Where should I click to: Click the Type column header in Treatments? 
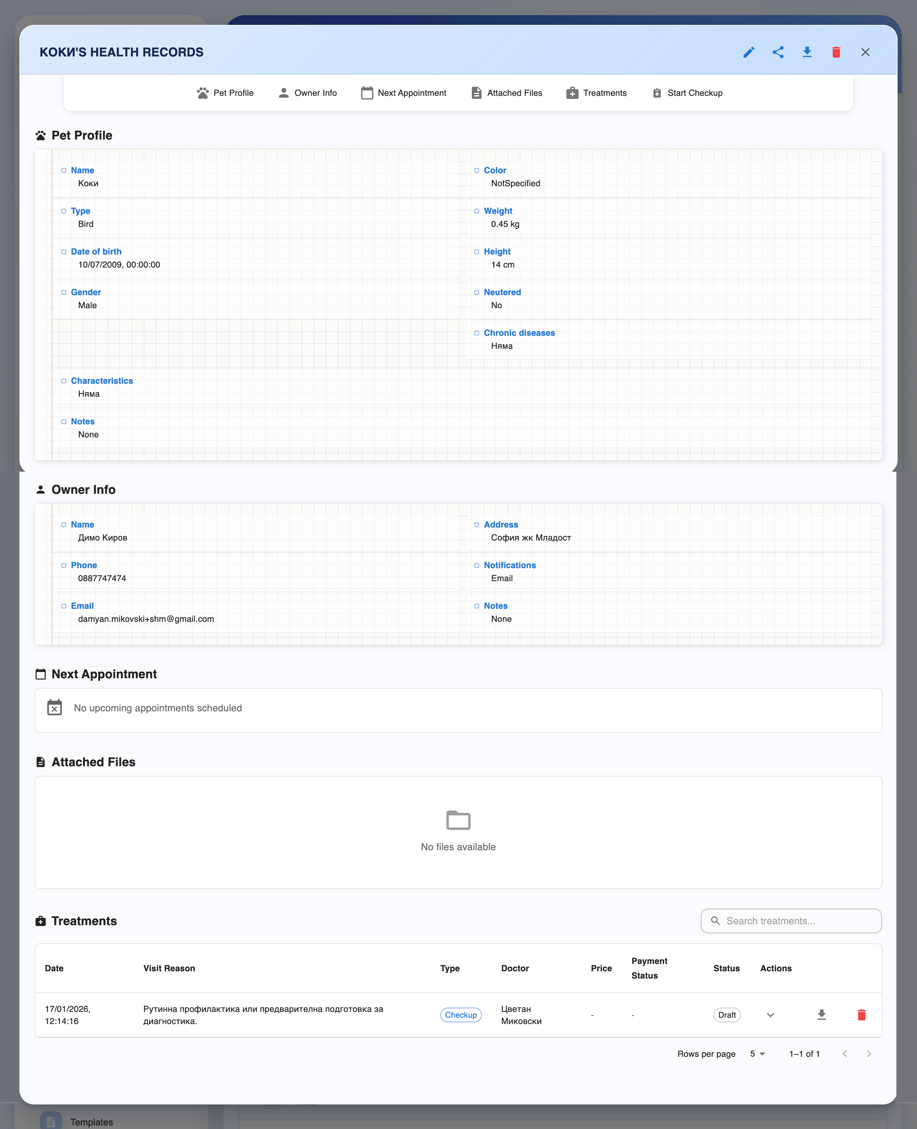449,969
